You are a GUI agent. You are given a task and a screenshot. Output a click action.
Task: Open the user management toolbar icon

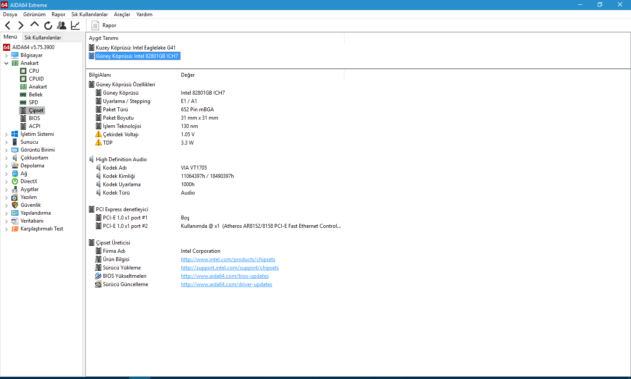(x=62, y=25)
